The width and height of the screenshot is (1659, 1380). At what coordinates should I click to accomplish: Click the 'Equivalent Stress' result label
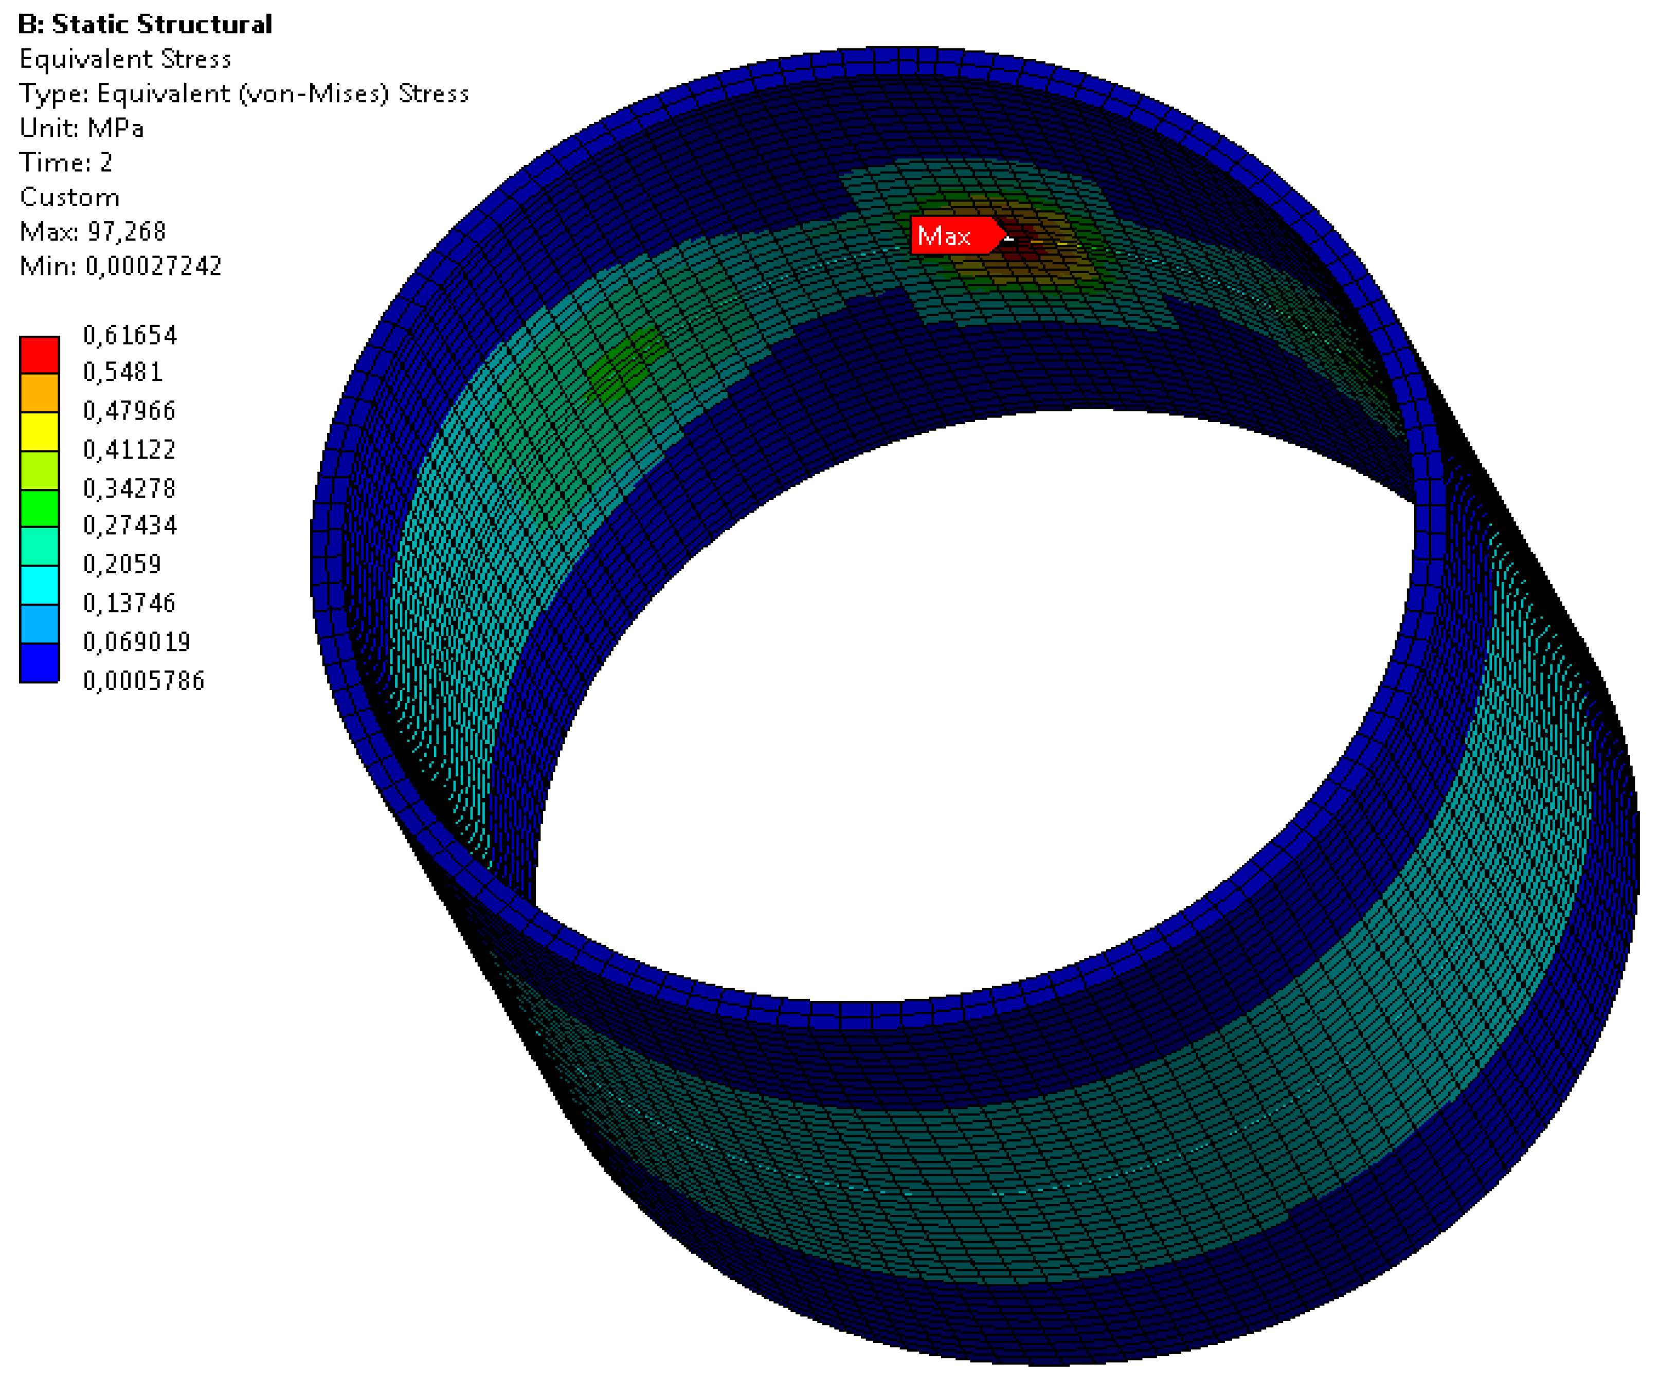(x=125, y=59)
